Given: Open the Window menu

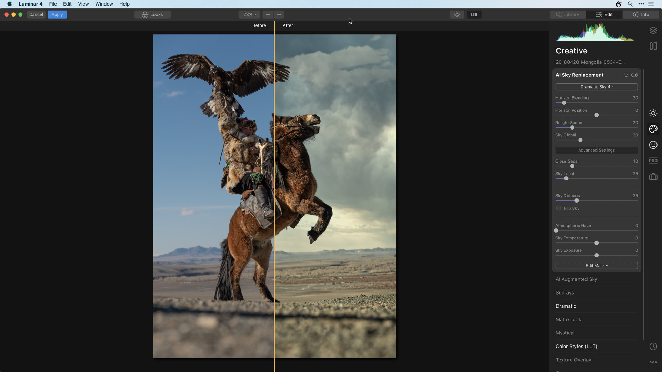Looking at the screenshot, I should [104, 4].
